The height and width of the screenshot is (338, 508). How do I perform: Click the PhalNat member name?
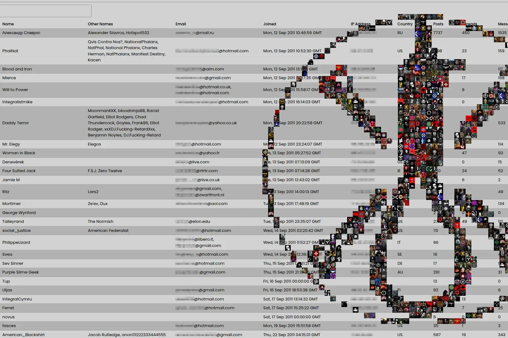click(10, 51)
